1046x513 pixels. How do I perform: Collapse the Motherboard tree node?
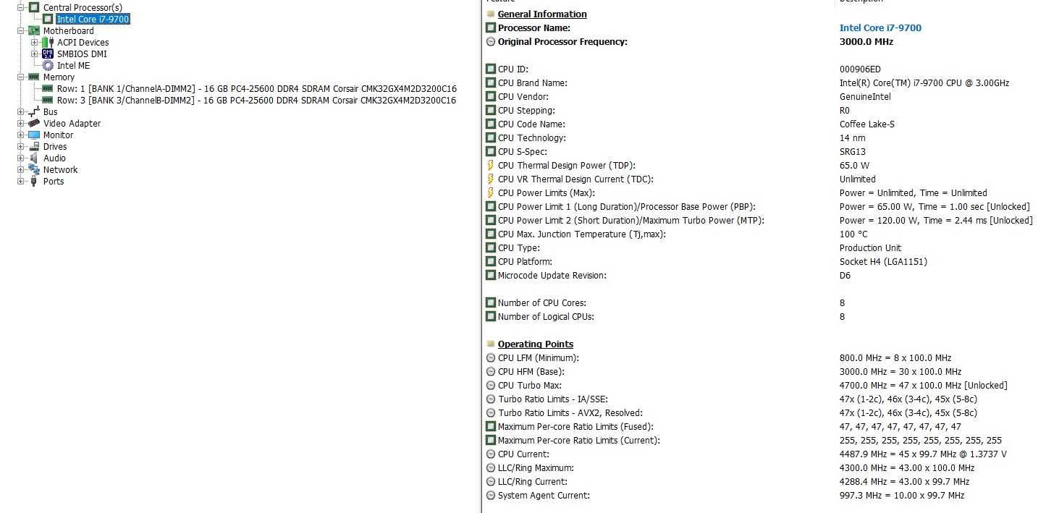pyautogui.click(x=21, y=30)
